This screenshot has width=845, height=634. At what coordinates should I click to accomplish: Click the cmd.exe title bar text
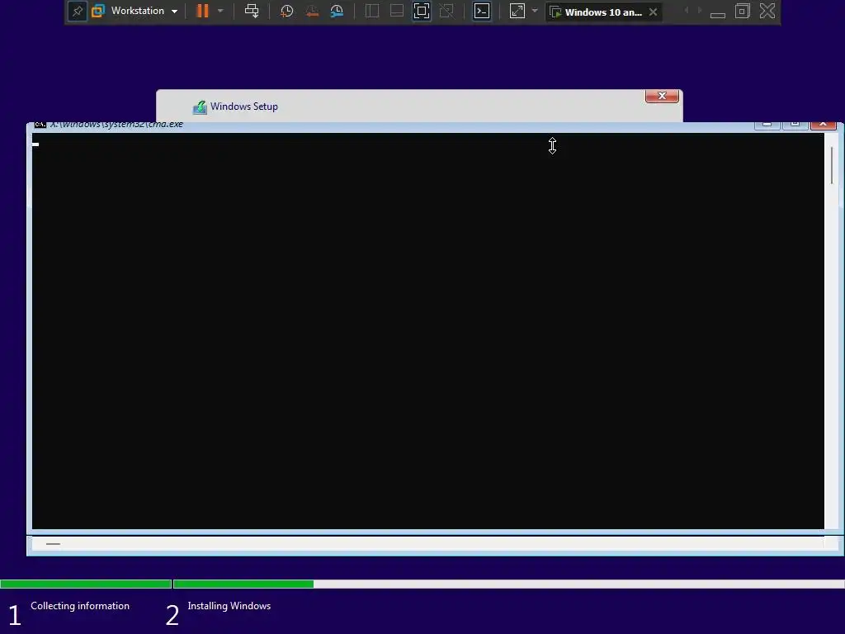(117, 125)
